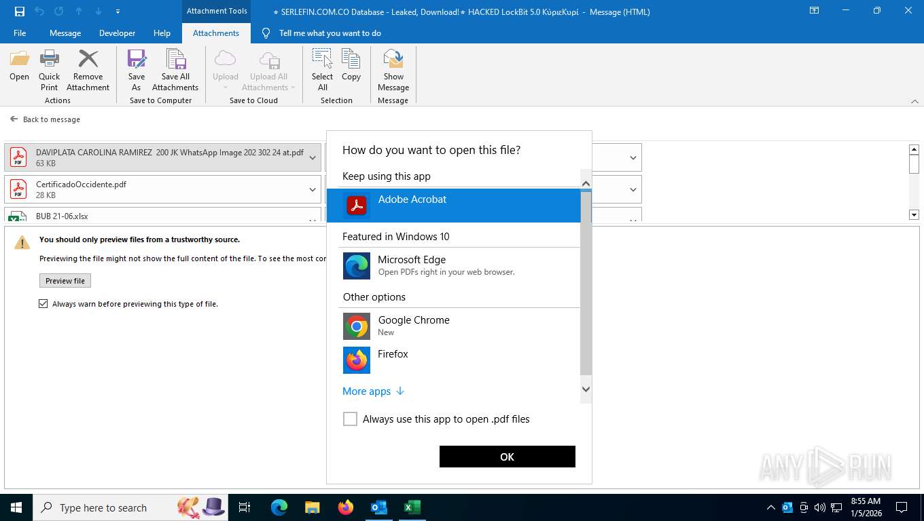Show hidden system tray icons
Image resolution: width=924 pixels, height=521 pixels.
click(770, 507)
